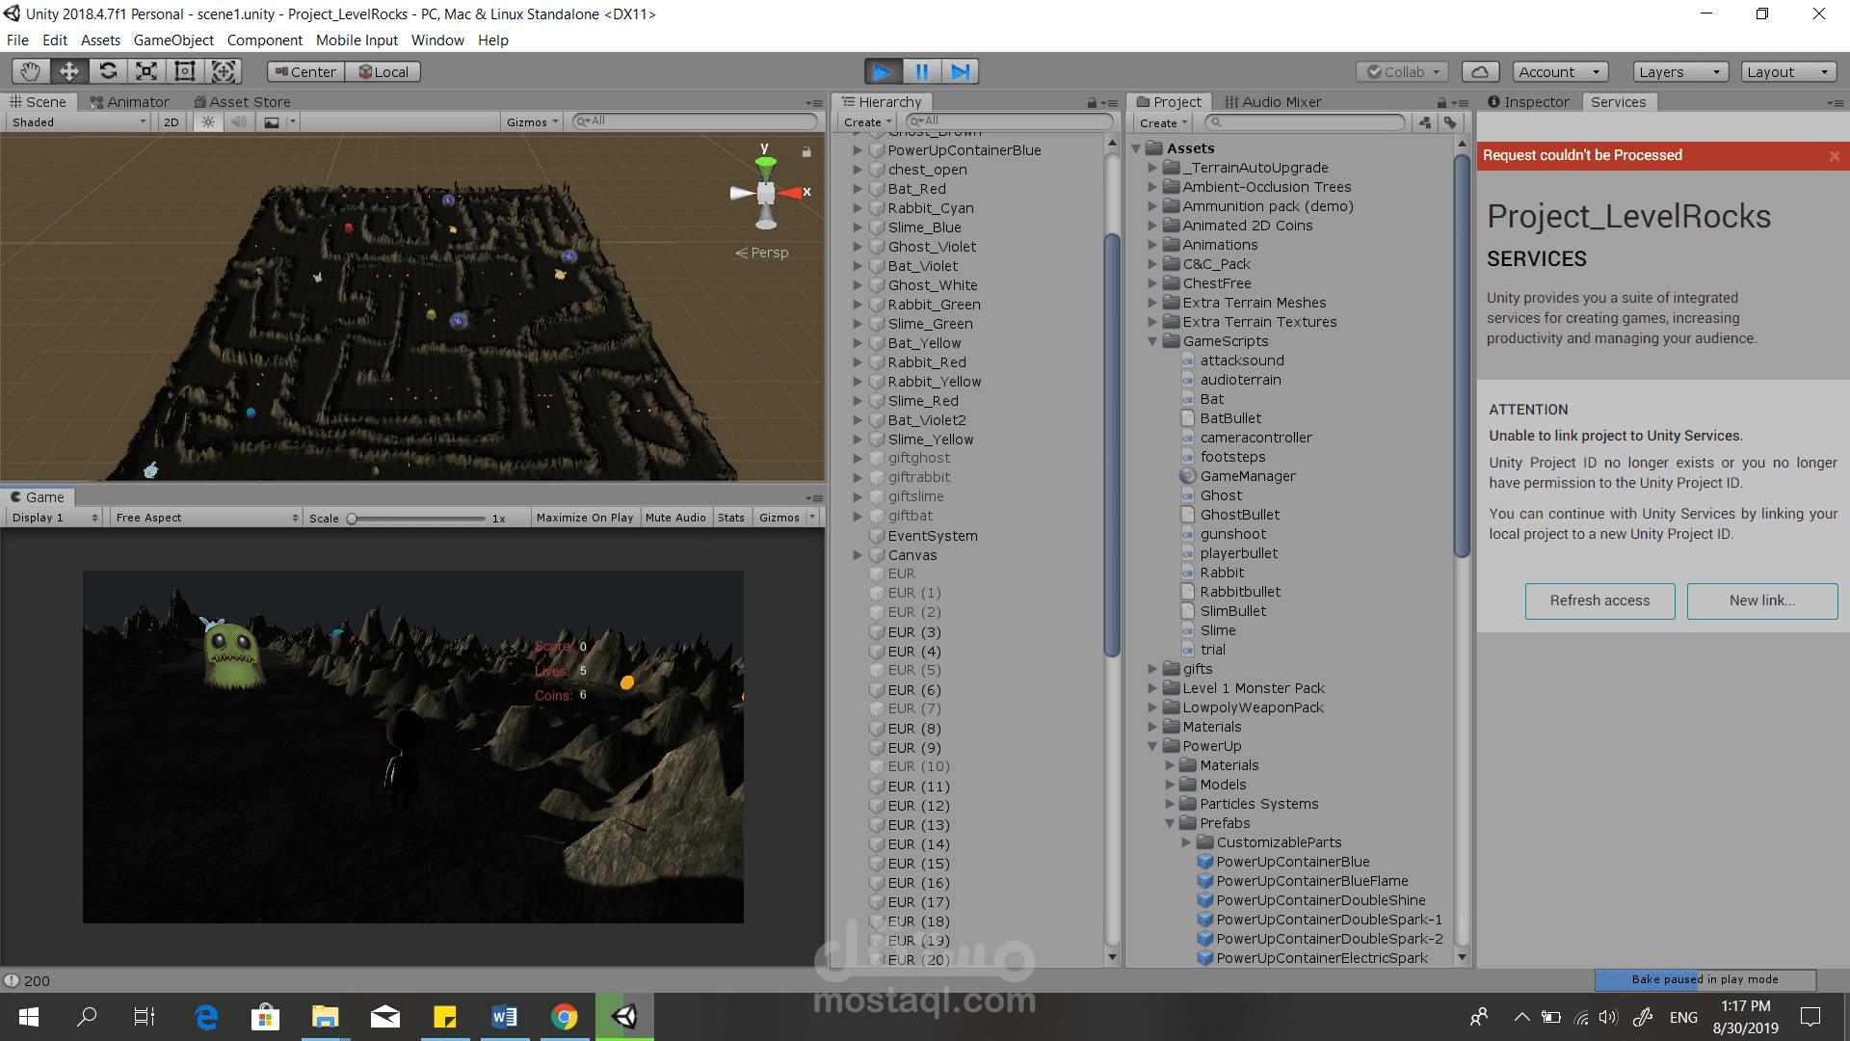1850x1041 pixels.
Task: Toggle 2D mode in the Scene view
Action: [171, 121]
